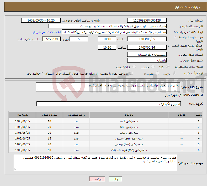The height and width of the screenshot is (186, 207).
Task: Click quantity 15 in cast iron tee row
Action: pyautogui.click(x=49, y=138)
